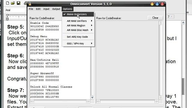Click the input pane scroll right arrow
This screenshot has width=192, height=108.
click(88, 101)
